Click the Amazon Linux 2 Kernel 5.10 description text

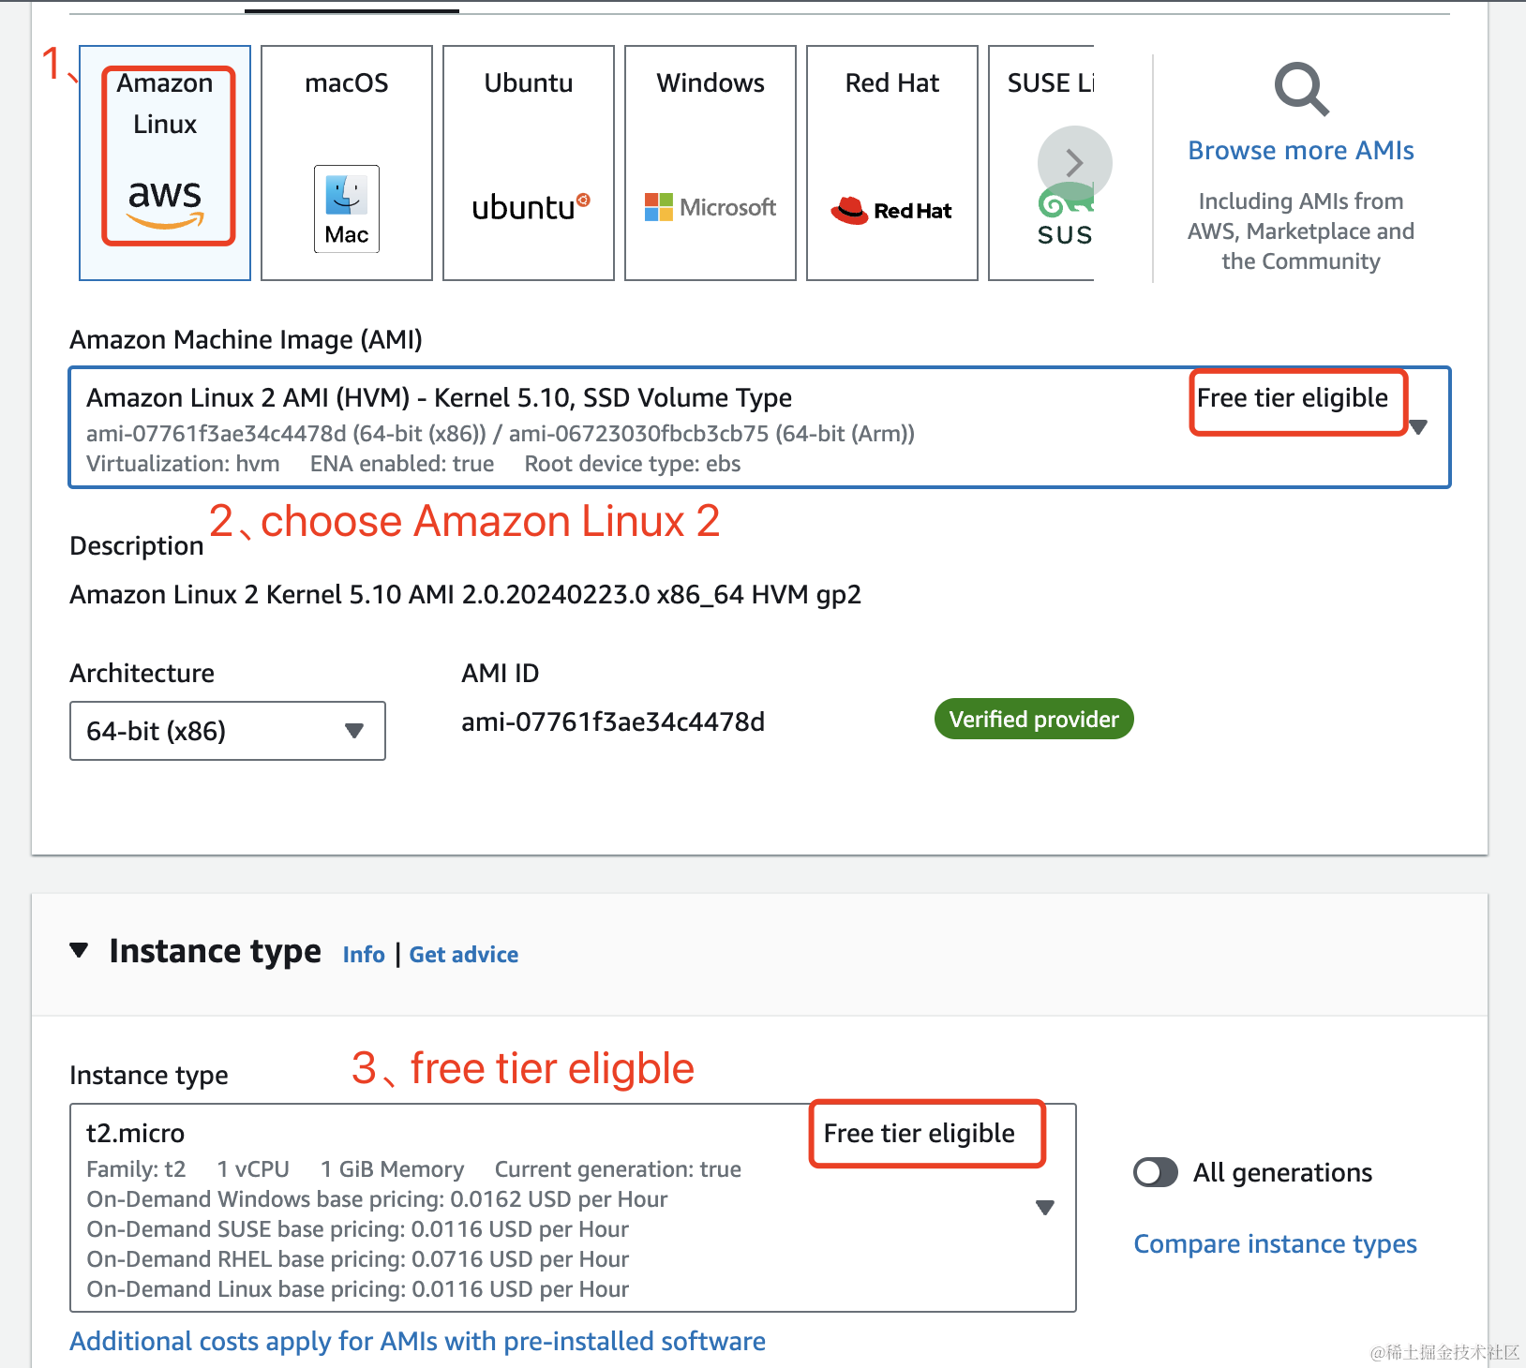click(x=466, y=595)
